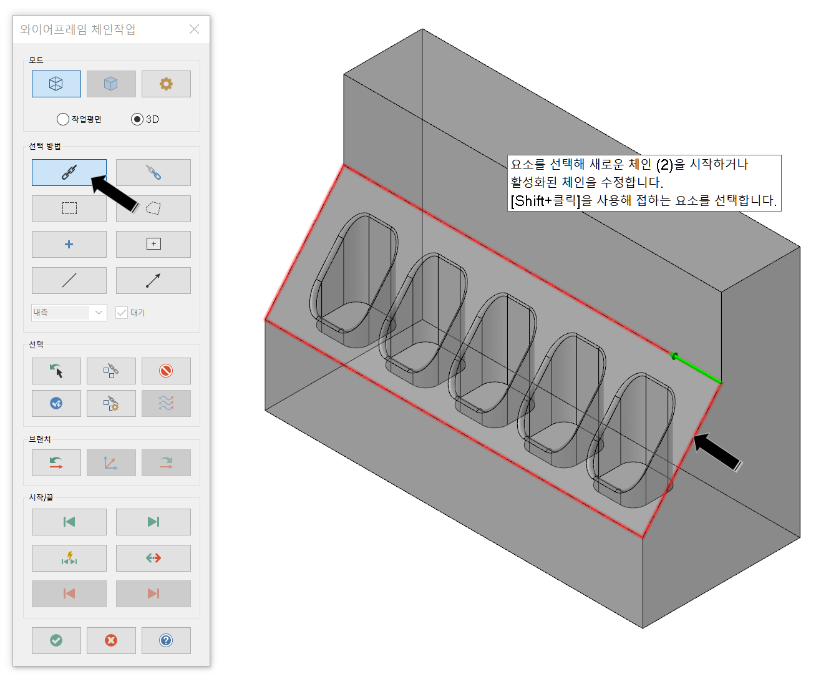The height and width of the screenshot is (679, 831).
Task: Switch to the Solids mode shaded cube icon
Action: pyautogui.click(x=111, y=84)
